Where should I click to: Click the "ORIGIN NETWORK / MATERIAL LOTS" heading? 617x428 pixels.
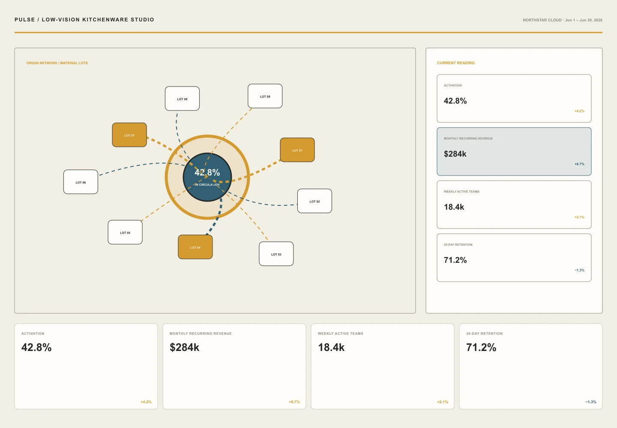pos(57,63)
